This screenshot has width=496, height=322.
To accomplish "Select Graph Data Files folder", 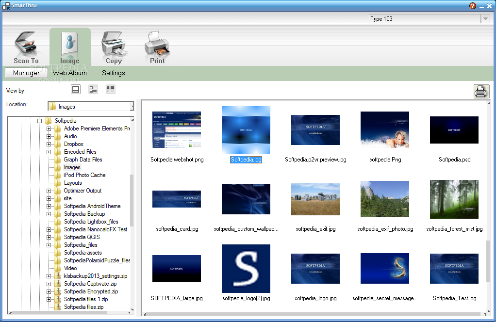I will pyautogui.click(x=83, y=160).
